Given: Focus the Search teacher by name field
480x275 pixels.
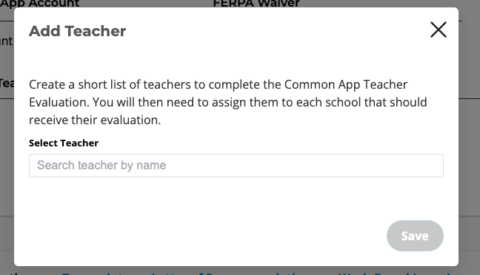Looking at the screenshot, I should [x=236, y=166].
